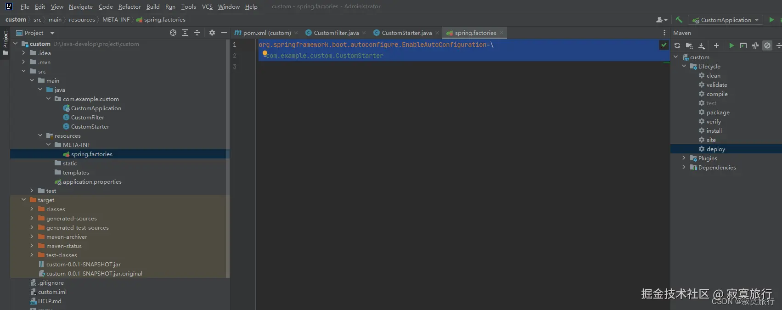Expand the .idea folder
This screenshot has height=310, width=782.
[23, 53]
